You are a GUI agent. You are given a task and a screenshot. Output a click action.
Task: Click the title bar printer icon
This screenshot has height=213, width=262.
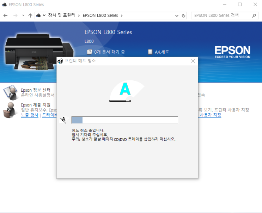coord(4,5)
